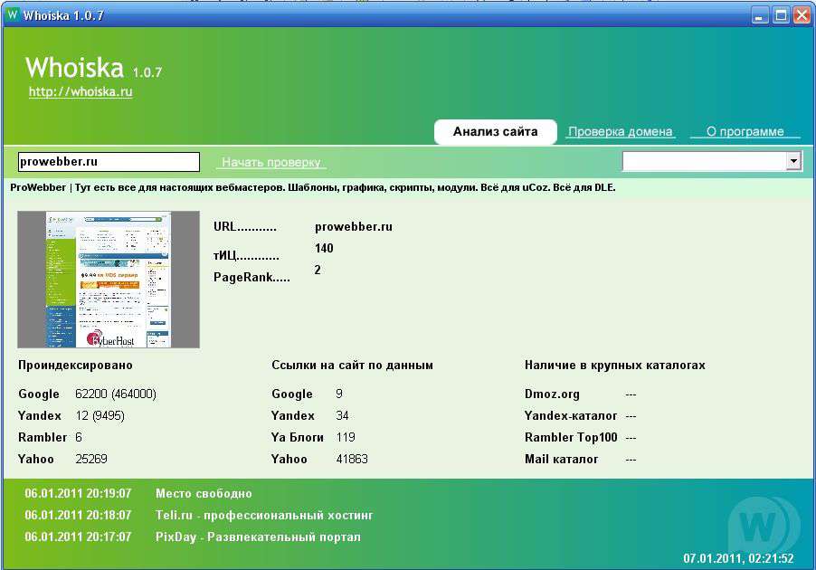Open the Место свободно ad entry
The height and width of the screenshot is (570, 816).
pos(204,493)
